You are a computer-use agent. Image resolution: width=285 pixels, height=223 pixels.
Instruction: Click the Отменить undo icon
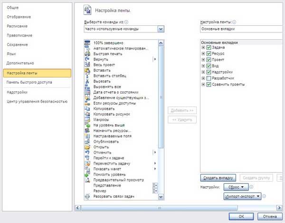click(x=87, y=153)
